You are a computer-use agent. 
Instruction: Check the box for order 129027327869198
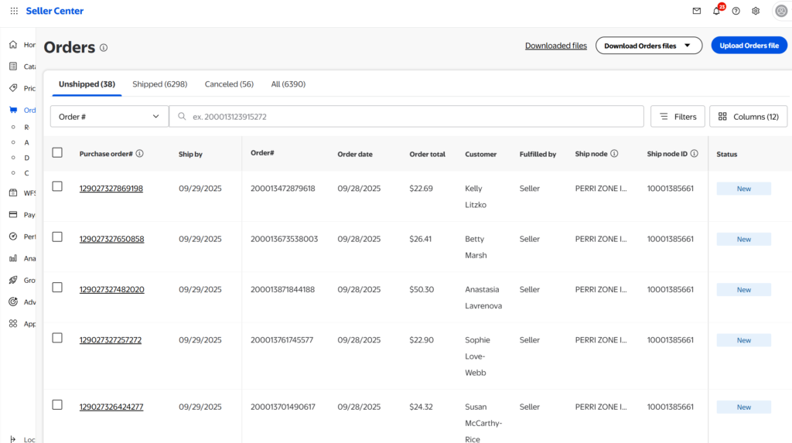tap(57, 186)
